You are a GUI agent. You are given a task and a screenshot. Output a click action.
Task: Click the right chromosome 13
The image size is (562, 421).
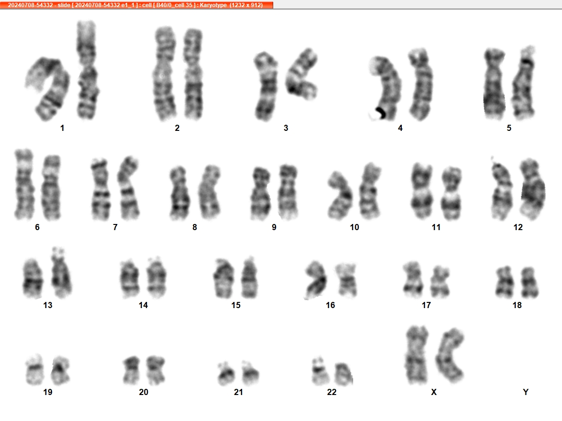click(61, 273)
